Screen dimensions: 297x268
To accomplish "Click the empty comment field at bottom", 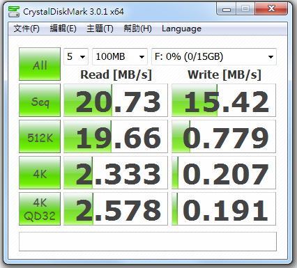I will [x=148, y=242].
